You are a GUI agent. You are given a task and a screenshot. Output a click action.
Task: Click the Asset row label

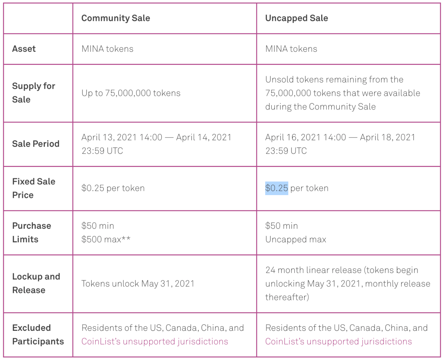click(x=24, y=49)
